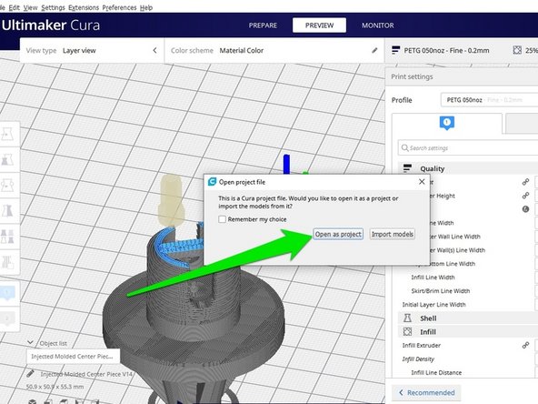
Task: Click Initial Layer Line Width setting
Action: click(433, 305)
